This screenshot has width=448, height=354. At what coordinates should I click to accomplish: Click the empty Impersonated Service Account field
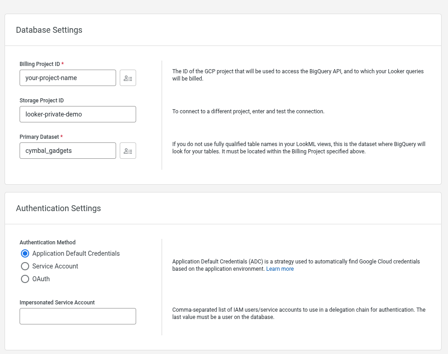pyautogui.click(x=77, y=316)
